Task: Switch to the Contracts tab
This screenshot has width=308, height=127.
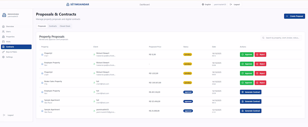Action: pyautogui.click(x=53, y=26)
